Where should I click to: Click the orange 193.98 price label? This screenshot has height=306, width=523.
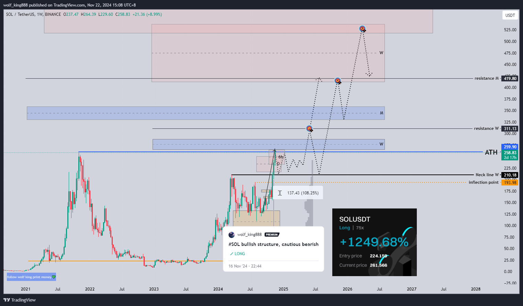tap(510, 183)
